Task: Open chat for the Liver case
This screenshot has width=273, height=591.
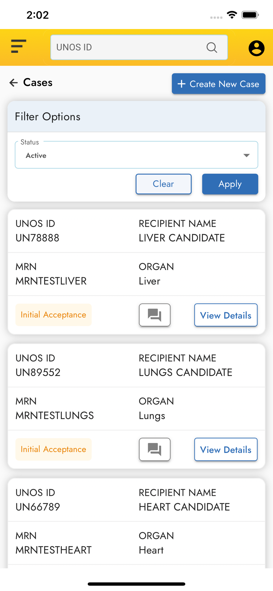Action: [155, 315]
